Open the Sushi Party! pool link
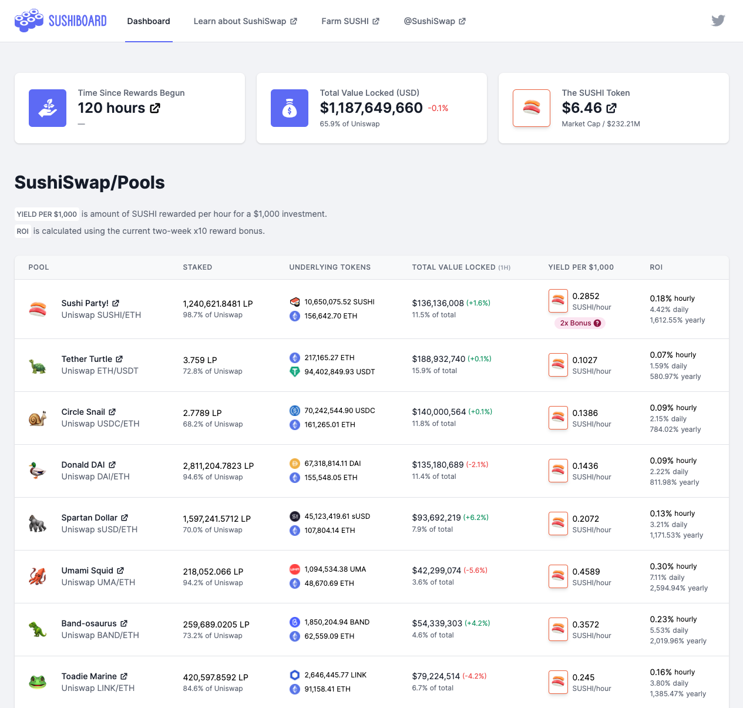This screenshot has height=708, width=743. point(90,303)
